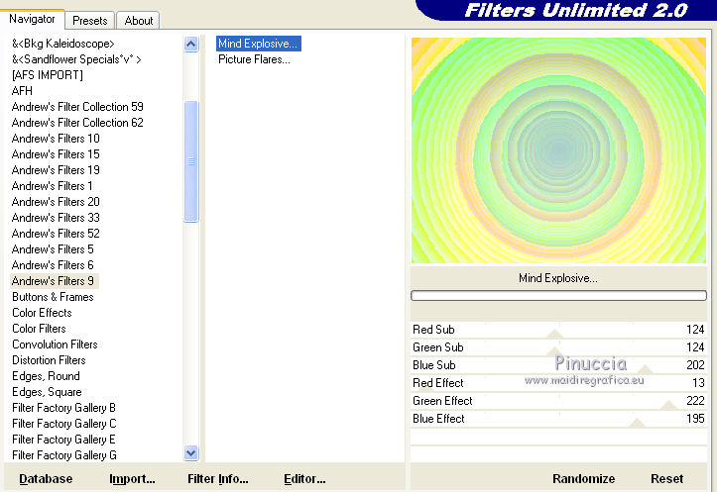Image resolution: width=717 pixels, height=492 pixels.
Task: Adjust the Red Sub slider
Action: [558, 330]
